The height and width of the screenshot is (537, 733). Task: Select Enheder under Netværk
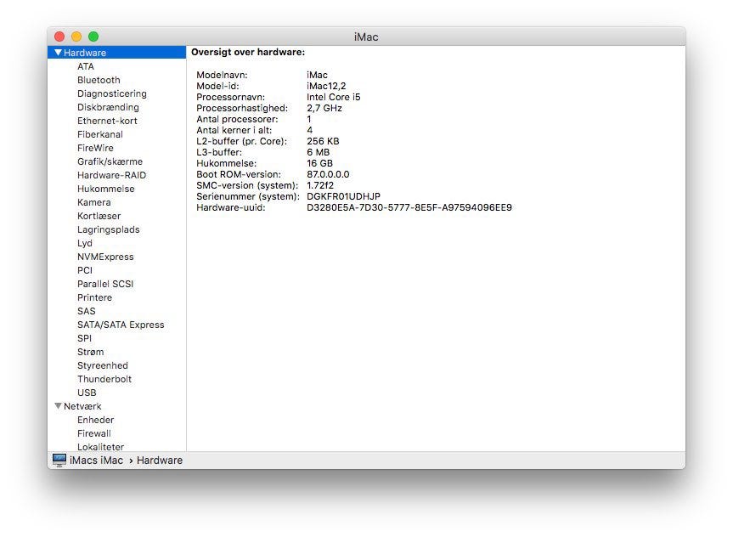point(95,420)
